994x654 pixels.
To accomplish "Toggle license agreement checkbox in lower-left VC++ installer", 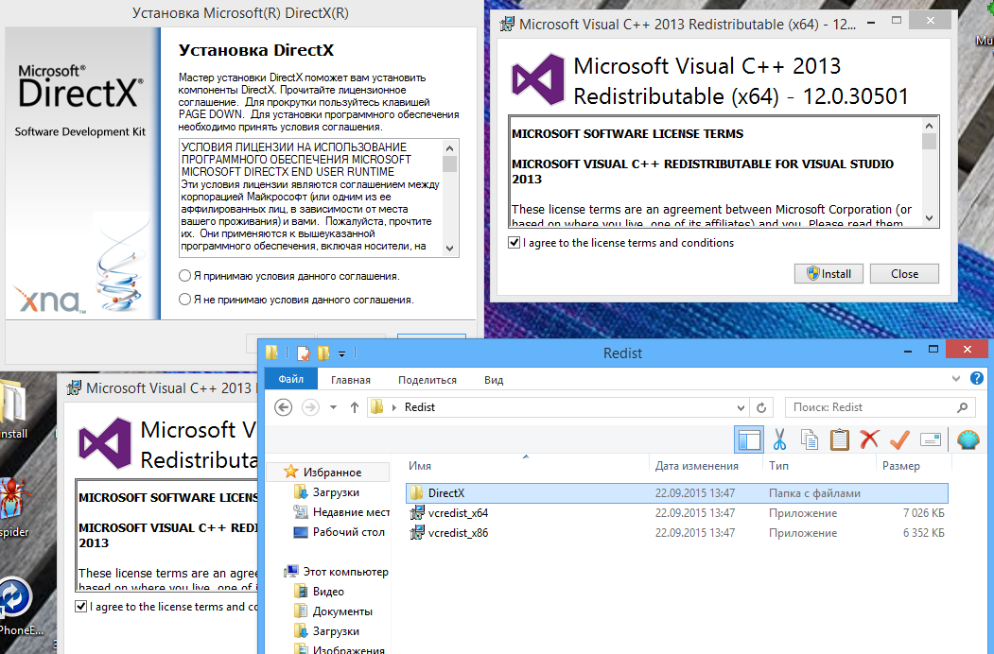I will coord(81,607).
